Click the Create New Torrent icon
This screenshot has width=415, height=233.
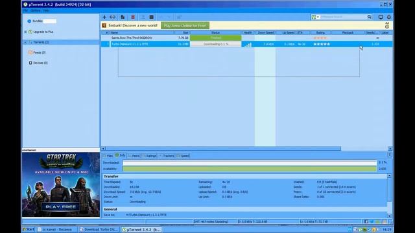[x=123, y=17]
